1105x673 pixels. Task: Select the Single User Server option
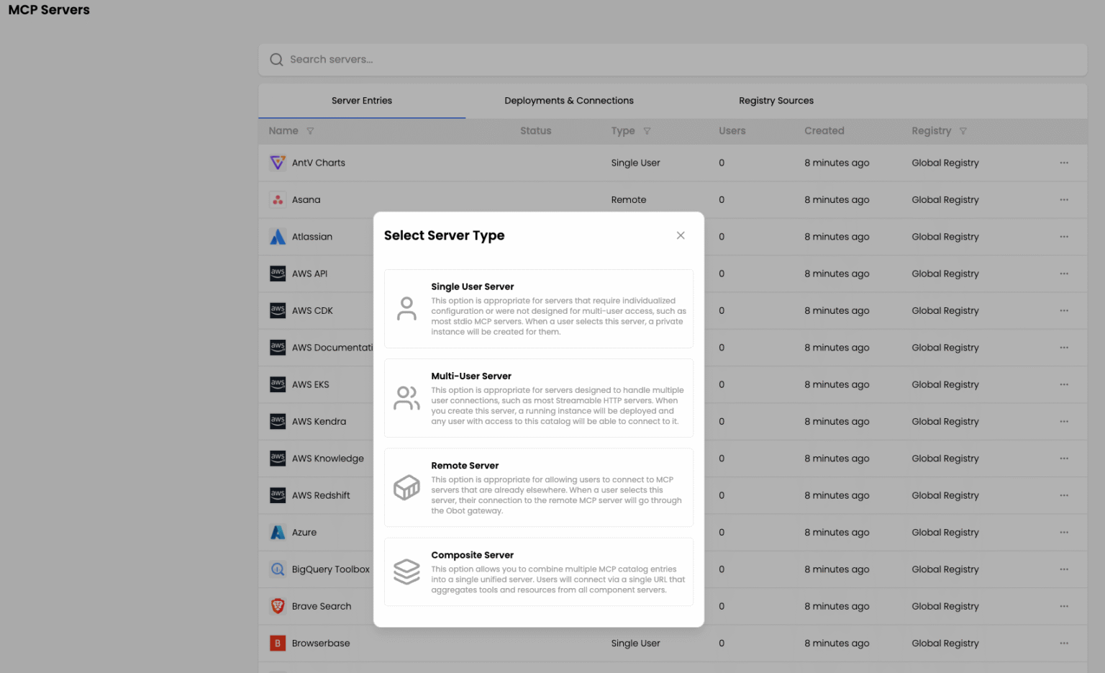[538, 309]
